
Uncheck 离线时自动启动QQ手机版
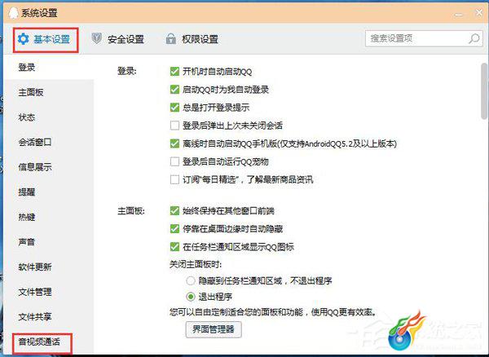pyautogui.click(x=174, y=143)
